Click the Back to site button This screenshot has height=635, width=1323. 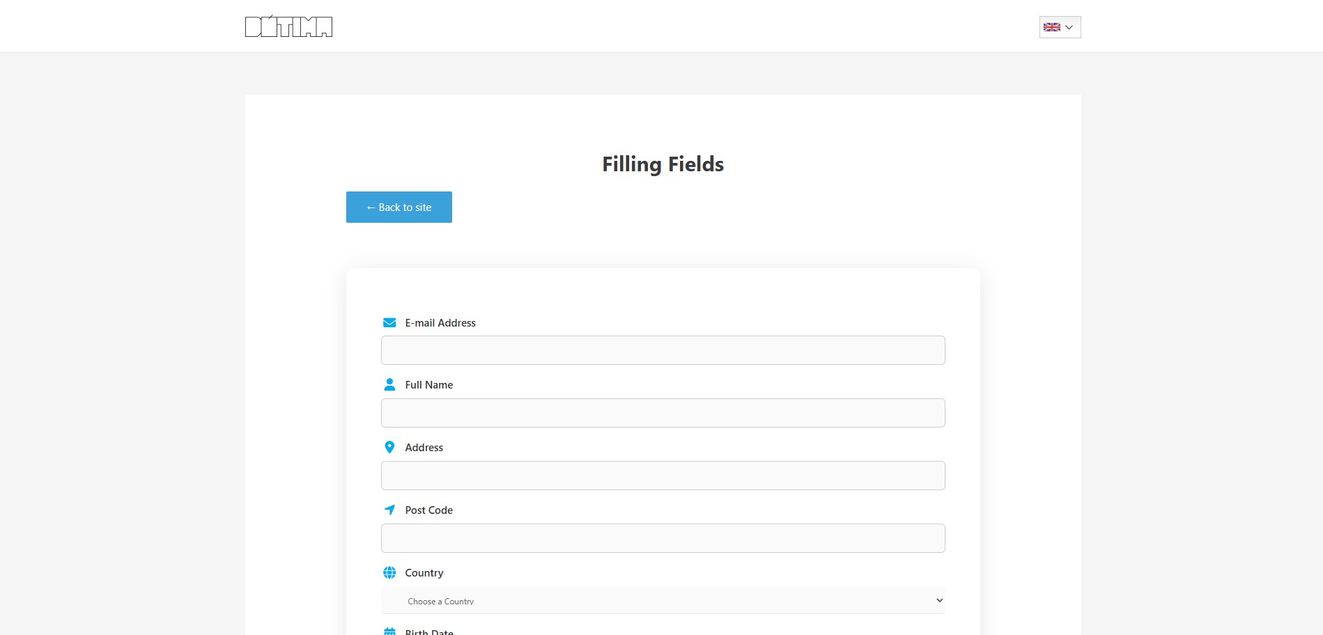point(399,207)
